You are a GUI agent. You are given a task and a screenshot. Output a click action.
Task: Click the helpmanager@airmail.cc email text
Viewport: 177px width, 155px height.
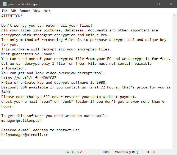tap(25, 135)
